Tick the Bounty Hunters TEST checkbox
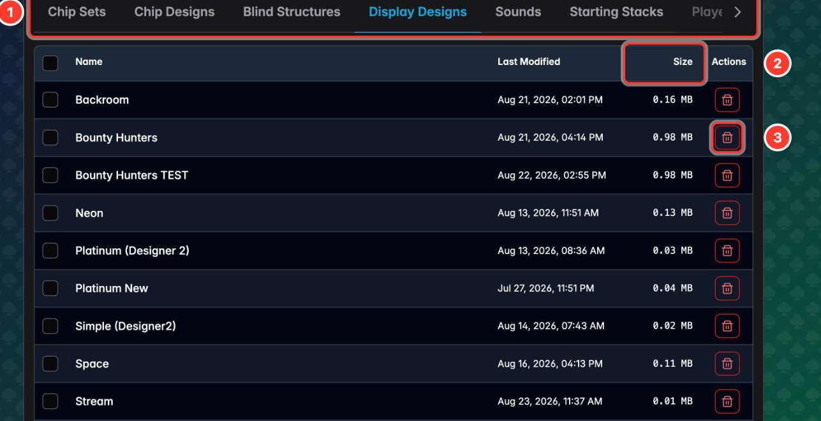Viewport: 821px width, 421px height. pos(50,175)
